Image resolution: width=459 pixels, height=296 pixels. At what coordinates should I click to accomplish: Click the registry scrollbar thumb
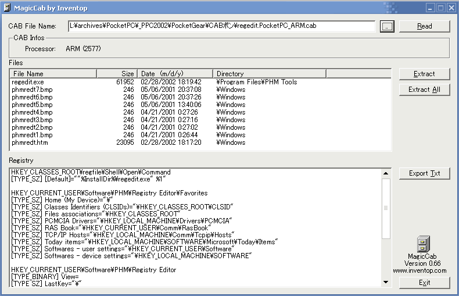(x=386, y=208)
